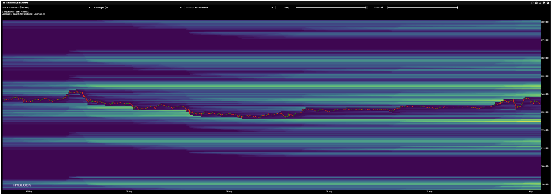Close the Liquidation Heatmap widget

coord(548,3)
